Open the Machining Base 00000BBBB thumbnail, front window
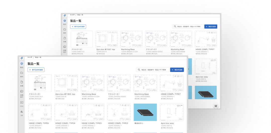 [145, 83]
